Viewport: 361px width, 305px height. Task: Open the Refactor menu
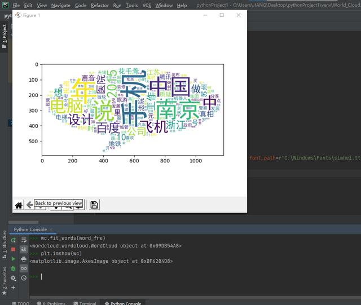pos(100,5)
